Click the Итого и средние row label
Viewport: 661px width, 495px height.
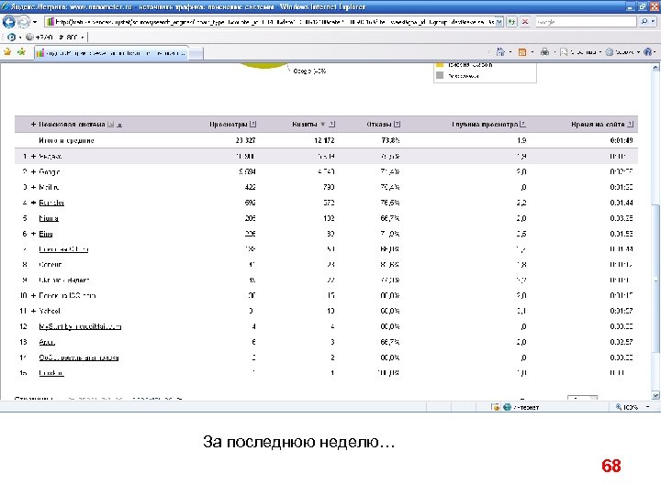pos(66,140)
